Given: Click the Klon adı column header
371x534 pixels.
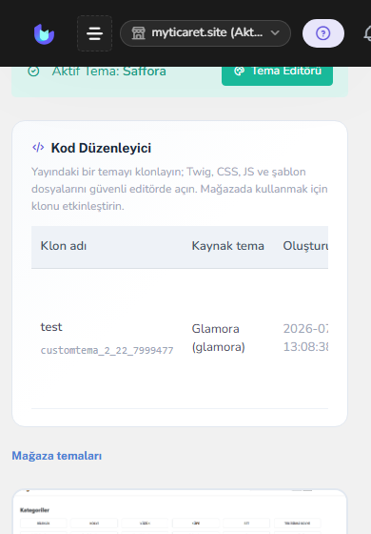Looking at the screenshot, I should [x=64, y=246].
